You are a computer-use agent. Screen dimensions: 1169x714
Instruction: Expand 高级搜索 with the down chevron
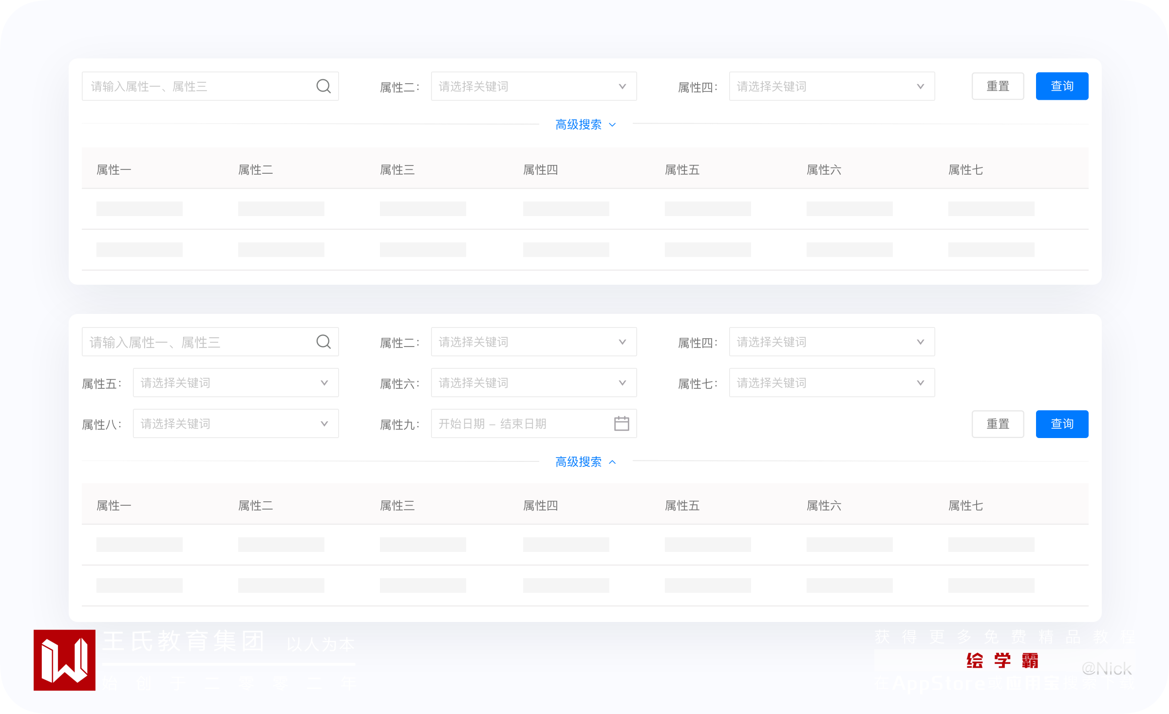coord(612,125)
